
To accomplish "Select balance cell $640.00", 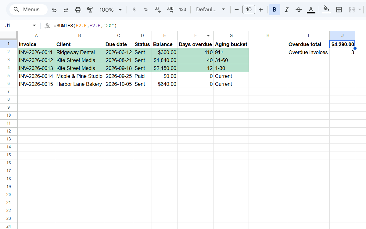I will (x=164, y=84).
